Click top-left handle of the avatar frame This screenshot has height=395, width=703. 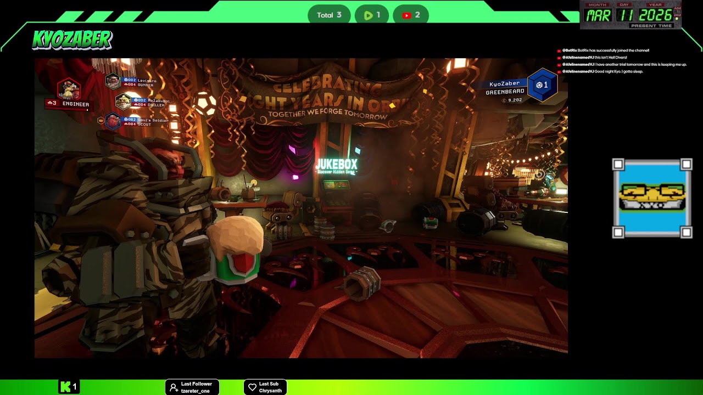tap(618, 164)
